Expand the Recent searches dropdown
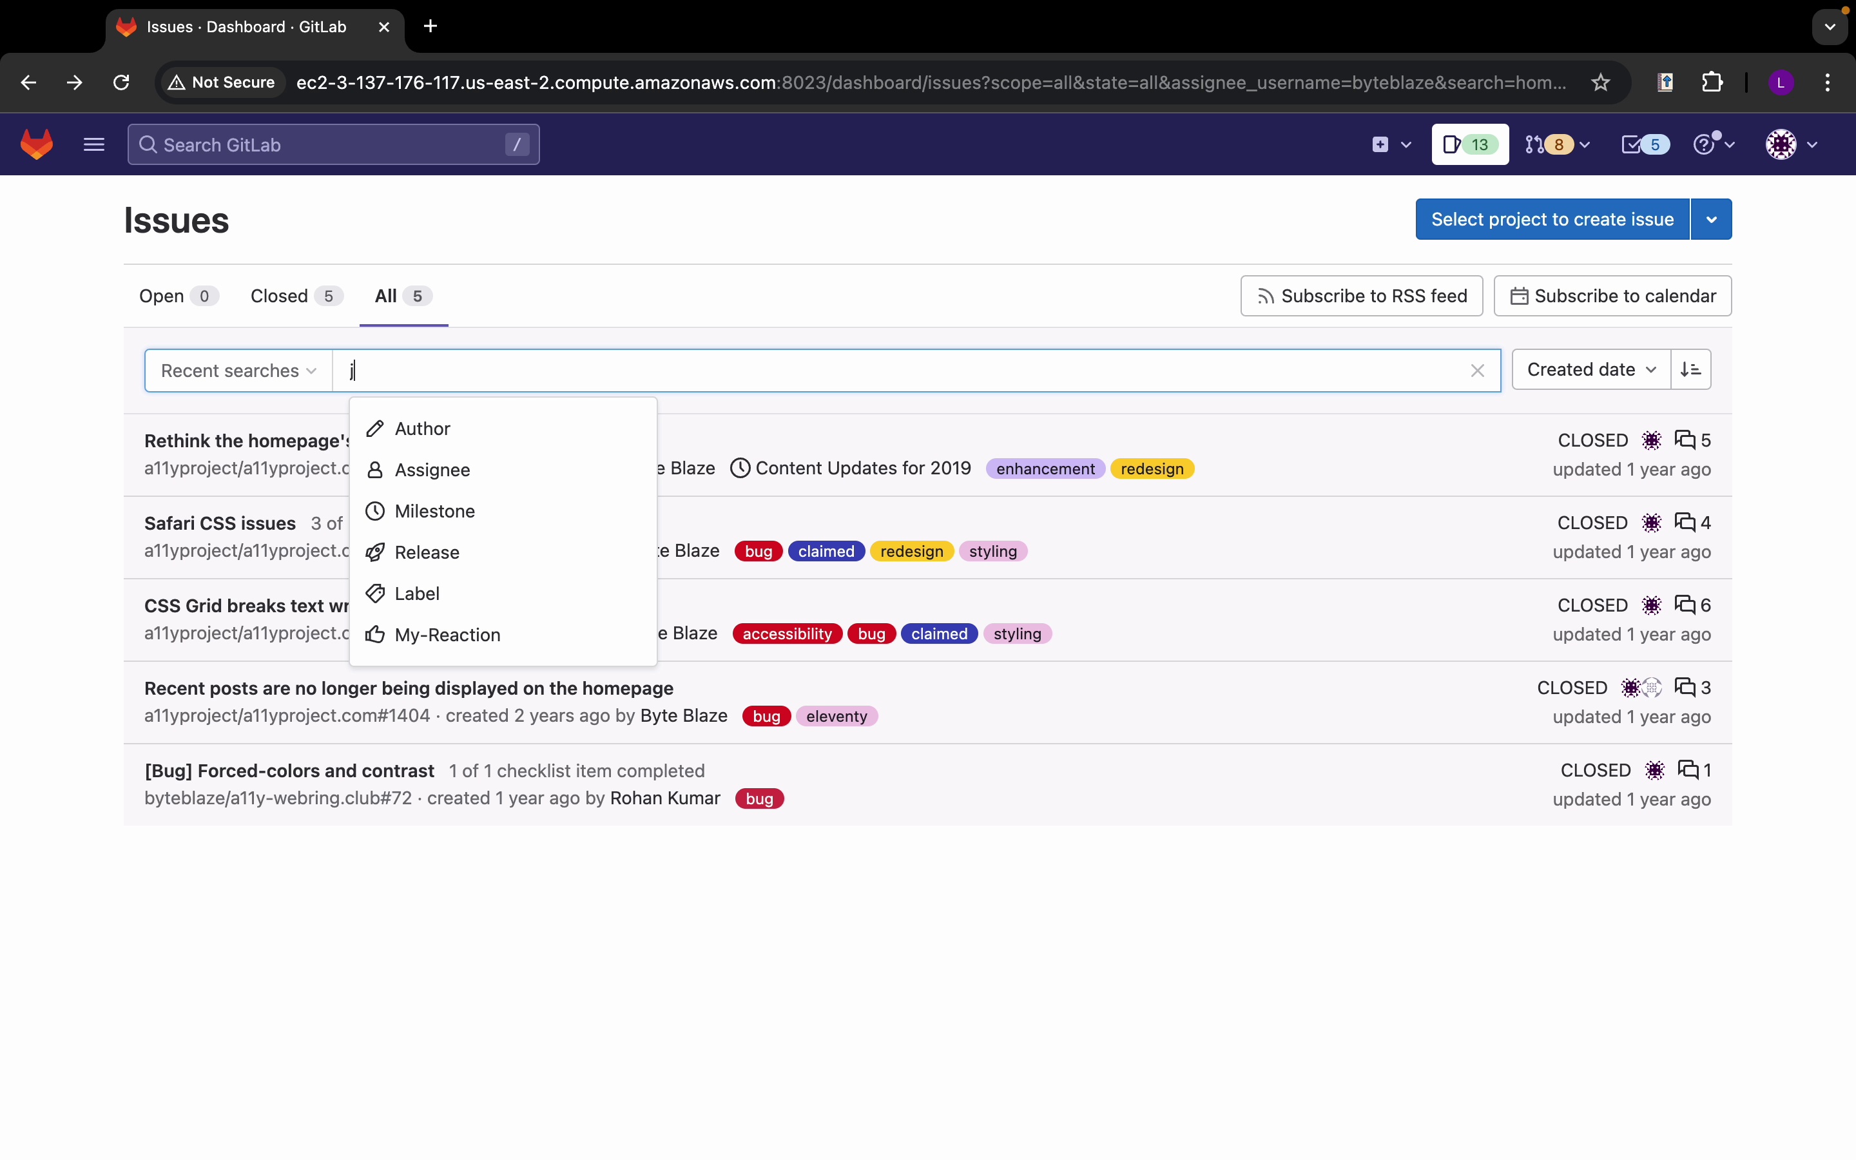This screenshot has width=1856, height=1160. click(238, 371)
